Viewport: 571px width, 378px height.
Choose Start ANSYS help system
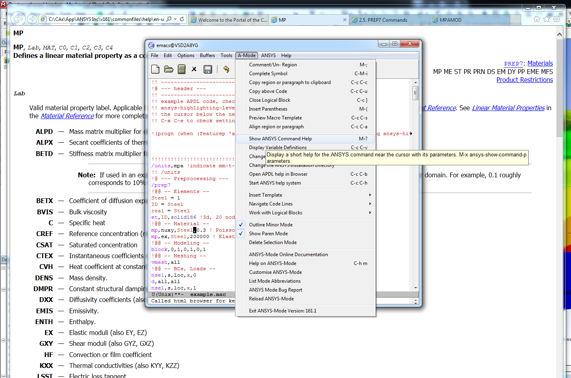306,183
